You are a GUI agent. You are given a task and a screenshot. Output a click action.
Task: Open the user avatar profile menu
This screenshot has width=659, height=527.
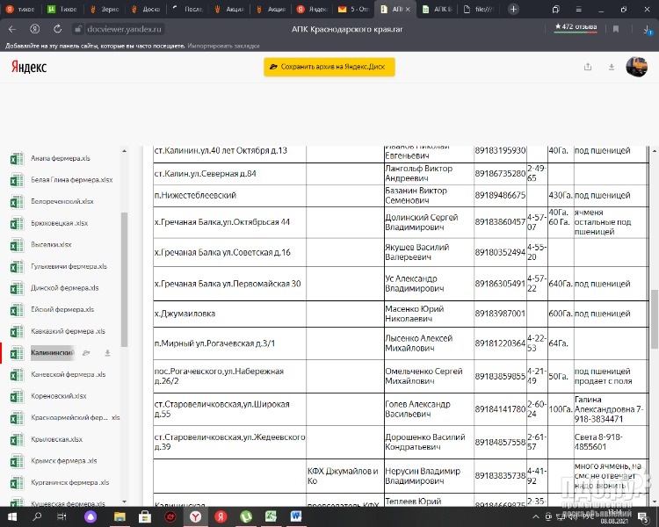(636, 67)
